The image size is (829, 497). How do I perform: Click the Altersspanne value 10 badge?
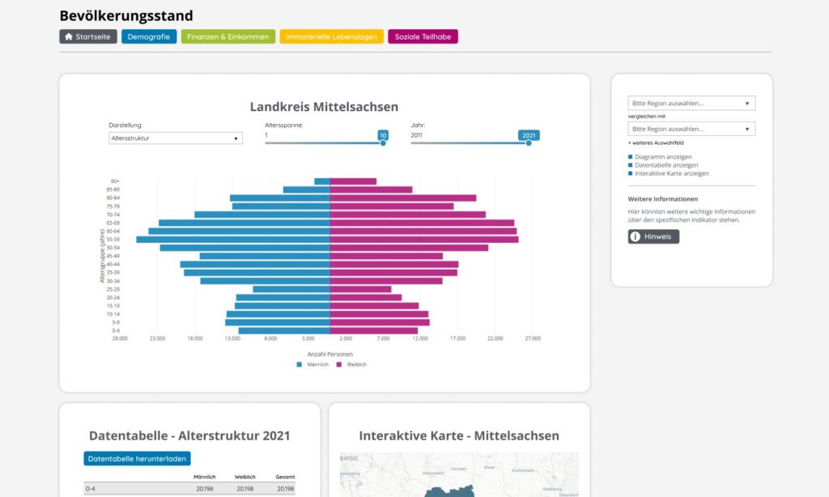[x=383, y=135]
